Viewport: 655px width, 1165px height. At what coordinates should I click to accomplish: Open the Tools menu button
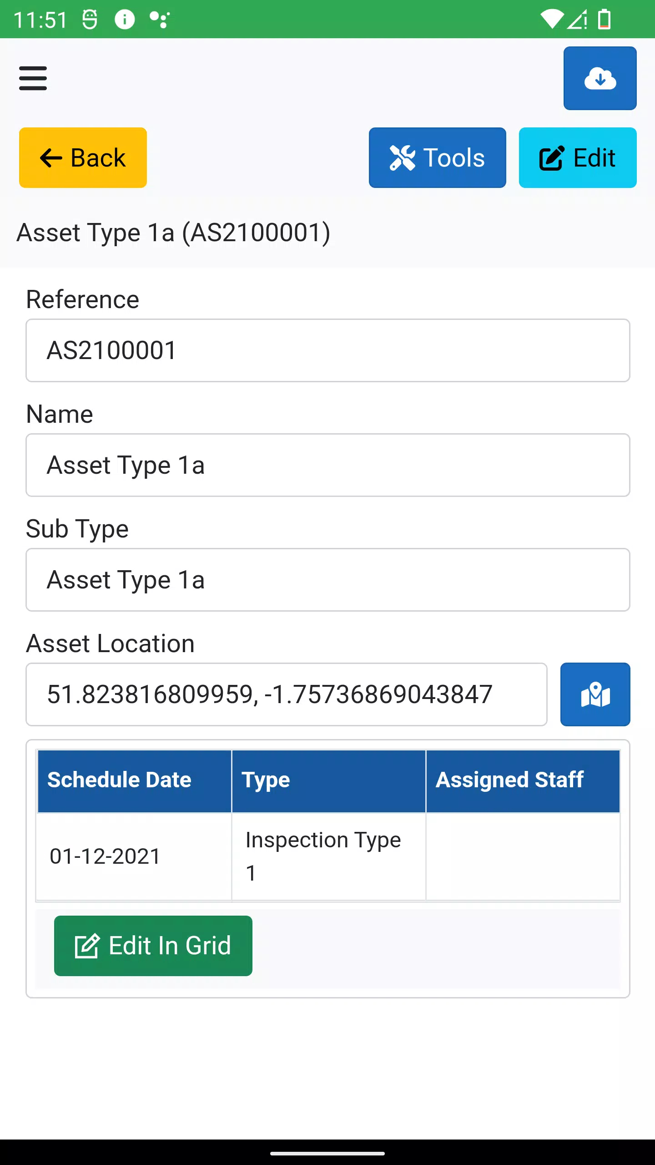437,157
